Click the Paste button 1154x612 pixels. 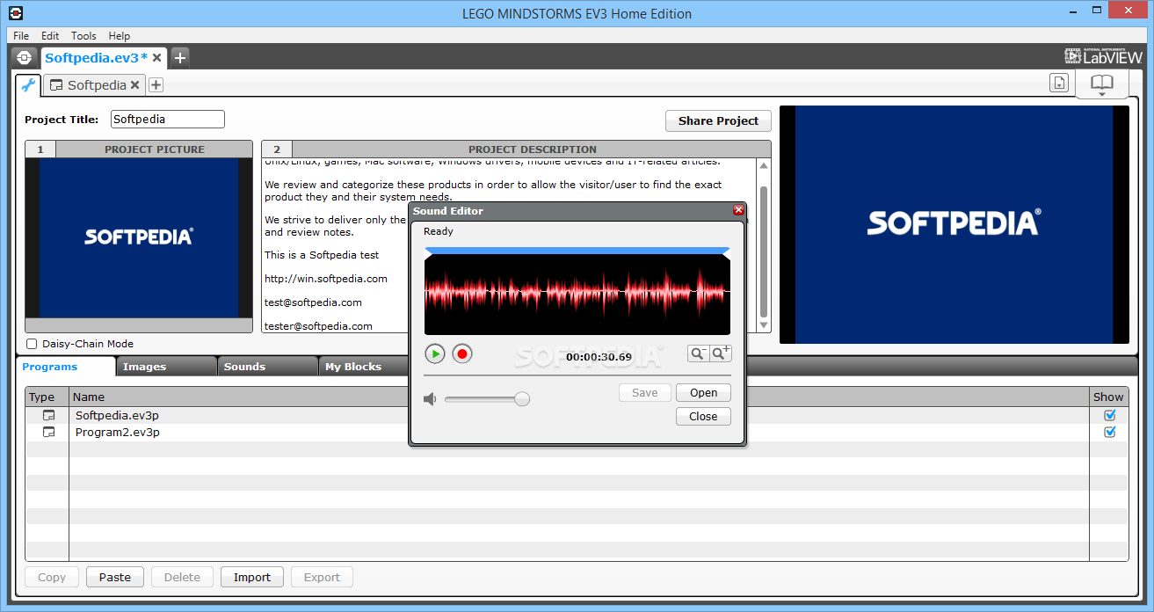115,577
